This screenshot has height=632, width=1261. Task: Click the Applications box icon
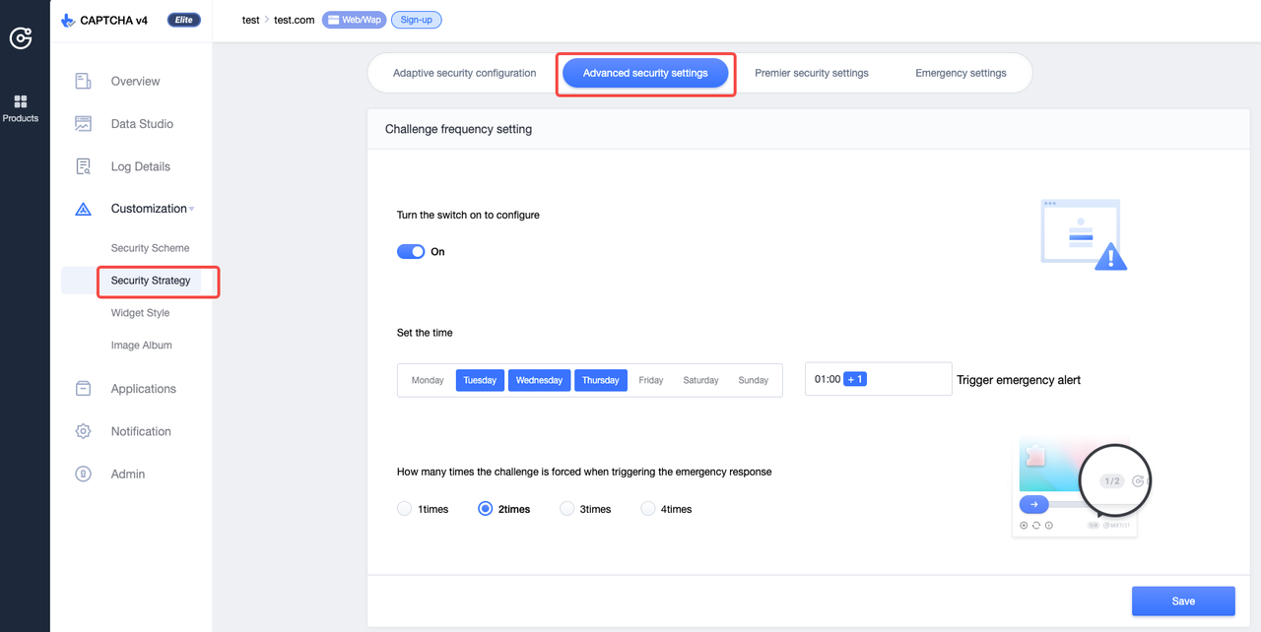click(84, 389)
